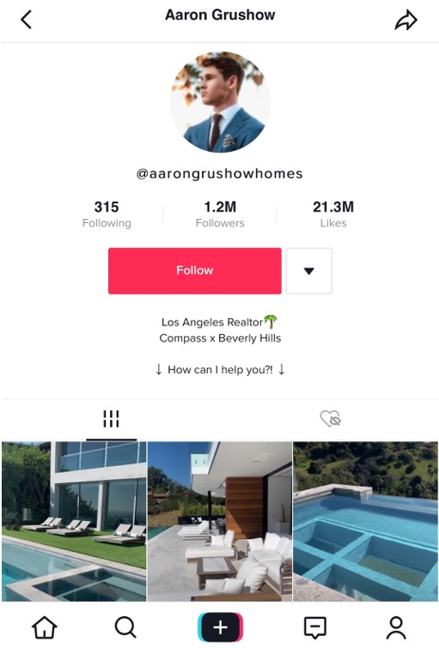Open the lounge chairs by pool video
Screen dimensions: 439x648
click(74, 521)
